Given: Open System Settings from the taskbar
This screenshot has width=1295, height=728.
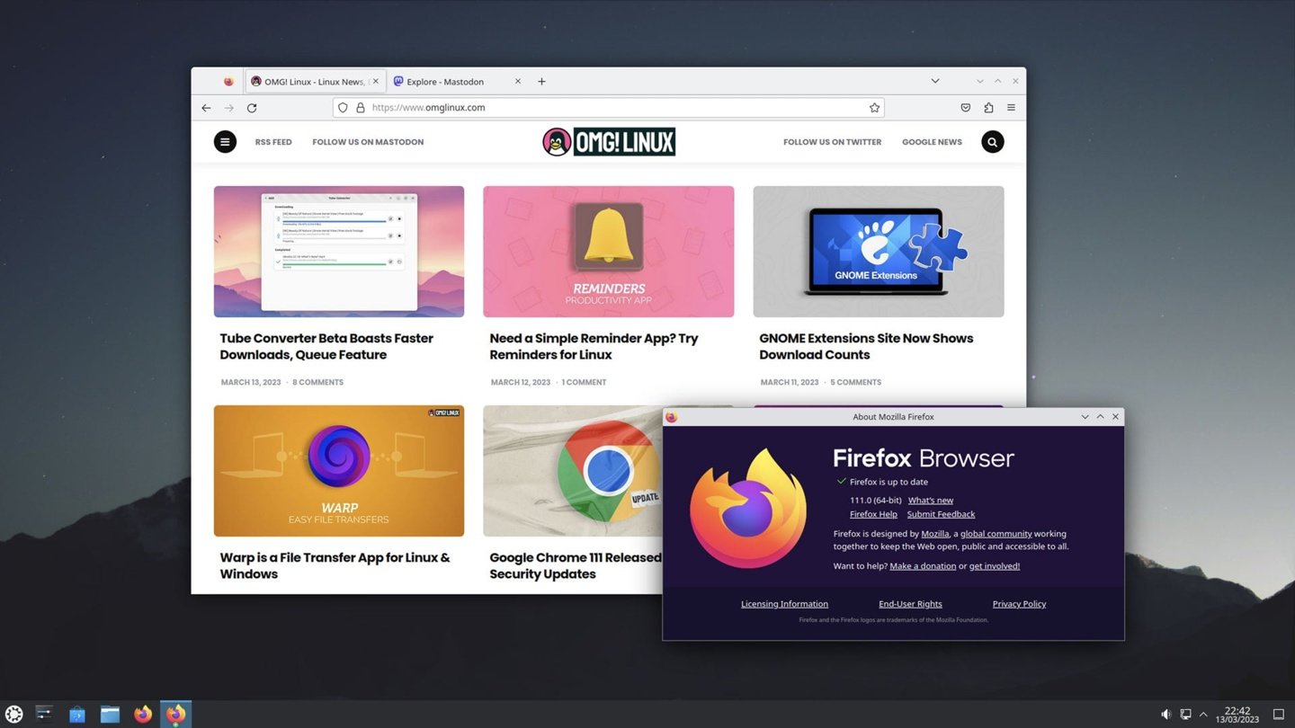Looking at the screenshot, I should click(44, 715).
